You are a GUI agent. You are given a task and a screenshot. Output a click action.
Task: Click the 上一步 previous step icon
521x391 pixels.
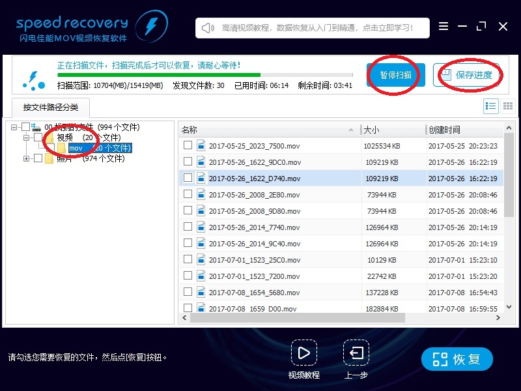click(356, 353)
